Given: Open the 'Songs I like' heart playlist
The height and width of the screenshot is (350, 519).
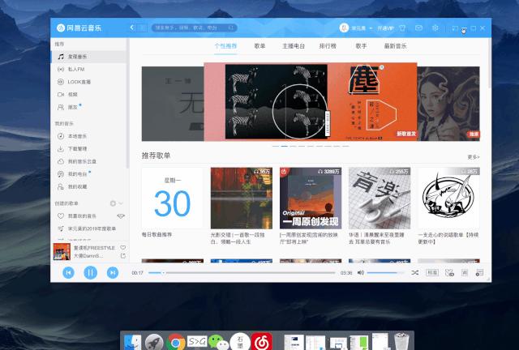Looking at the screenshot, I should pyautogui.click(x=82, y=216).
